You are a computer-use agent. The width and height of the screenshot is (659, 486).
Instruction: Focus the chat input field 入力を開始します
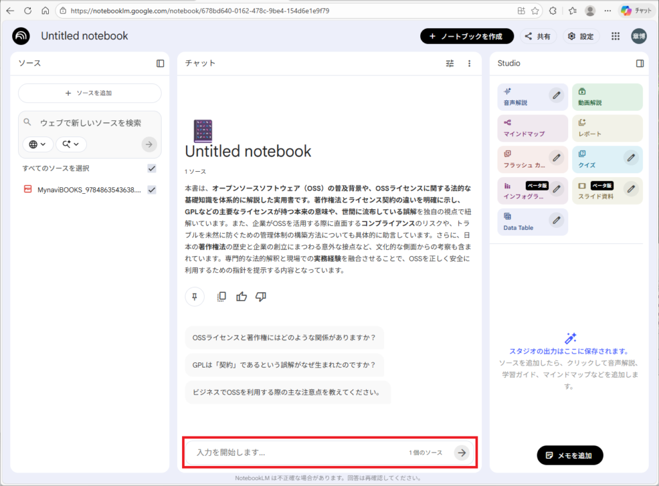pos(296,453)
